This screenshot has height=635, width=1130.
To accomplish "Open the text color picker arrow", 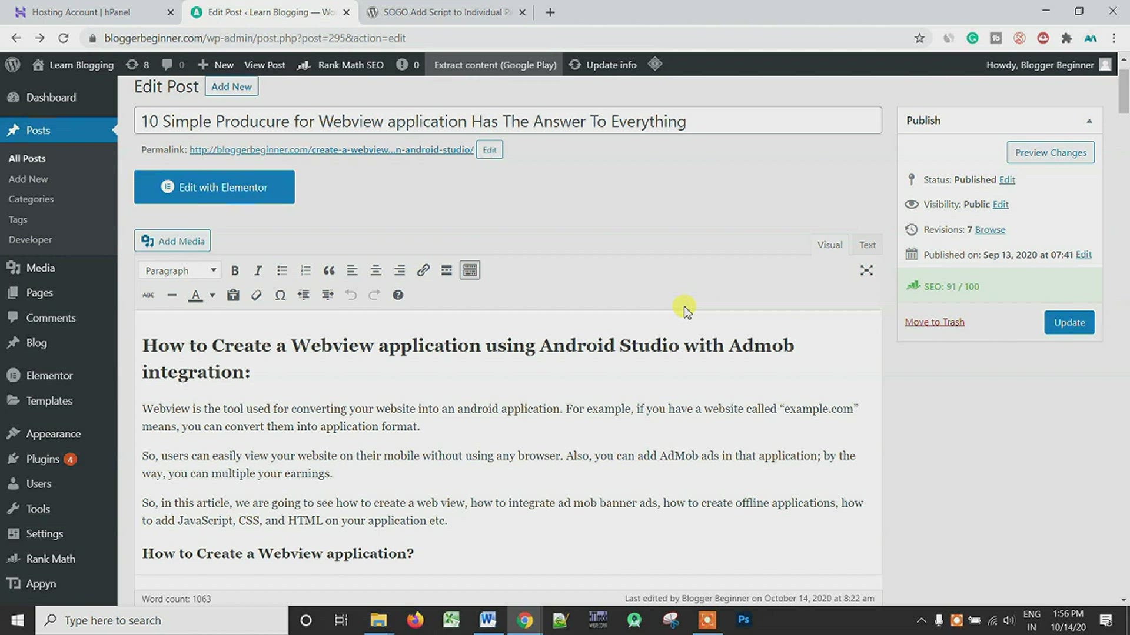I will (x=211, y=295).
